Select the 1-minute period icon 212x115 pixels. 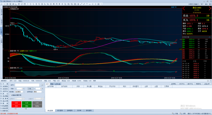coord(28,4)
